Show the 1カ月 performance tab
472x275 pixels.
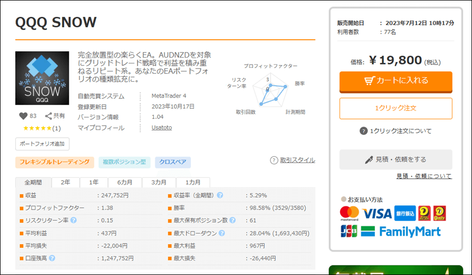pyautogui.click(x=192, y=182)
